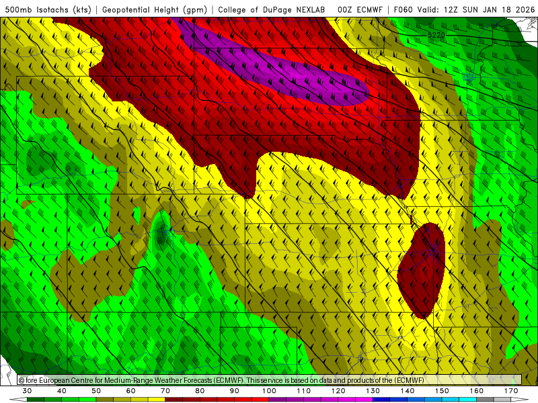Click the 'Geopotential Height (gpm)' title text
The height and width of the screenshot is (403, 538).
(155, 9)
